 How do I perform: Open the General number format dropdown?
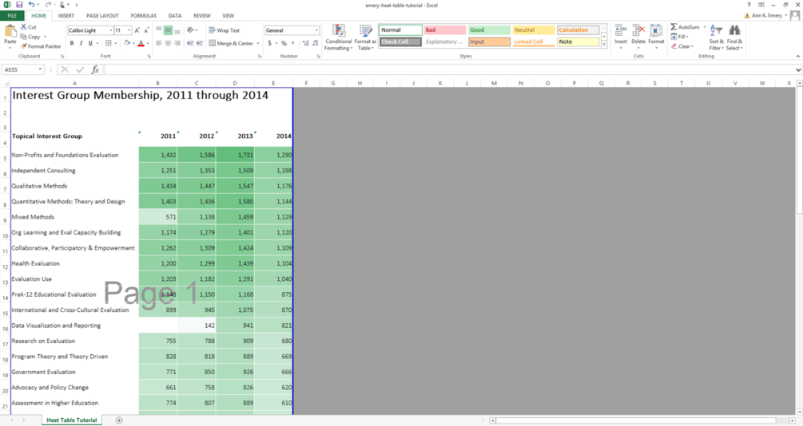(x=316, y=30)
